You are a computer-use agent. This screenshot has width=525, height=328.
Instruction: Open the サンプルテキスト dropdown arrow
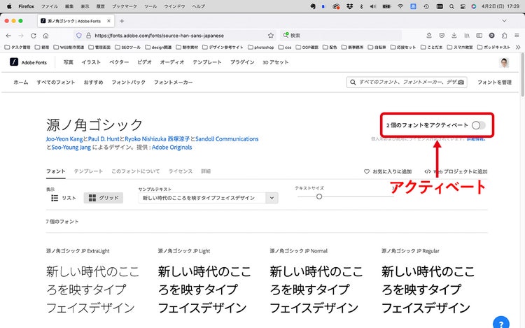pyautogui.click(x=272, y=198)
